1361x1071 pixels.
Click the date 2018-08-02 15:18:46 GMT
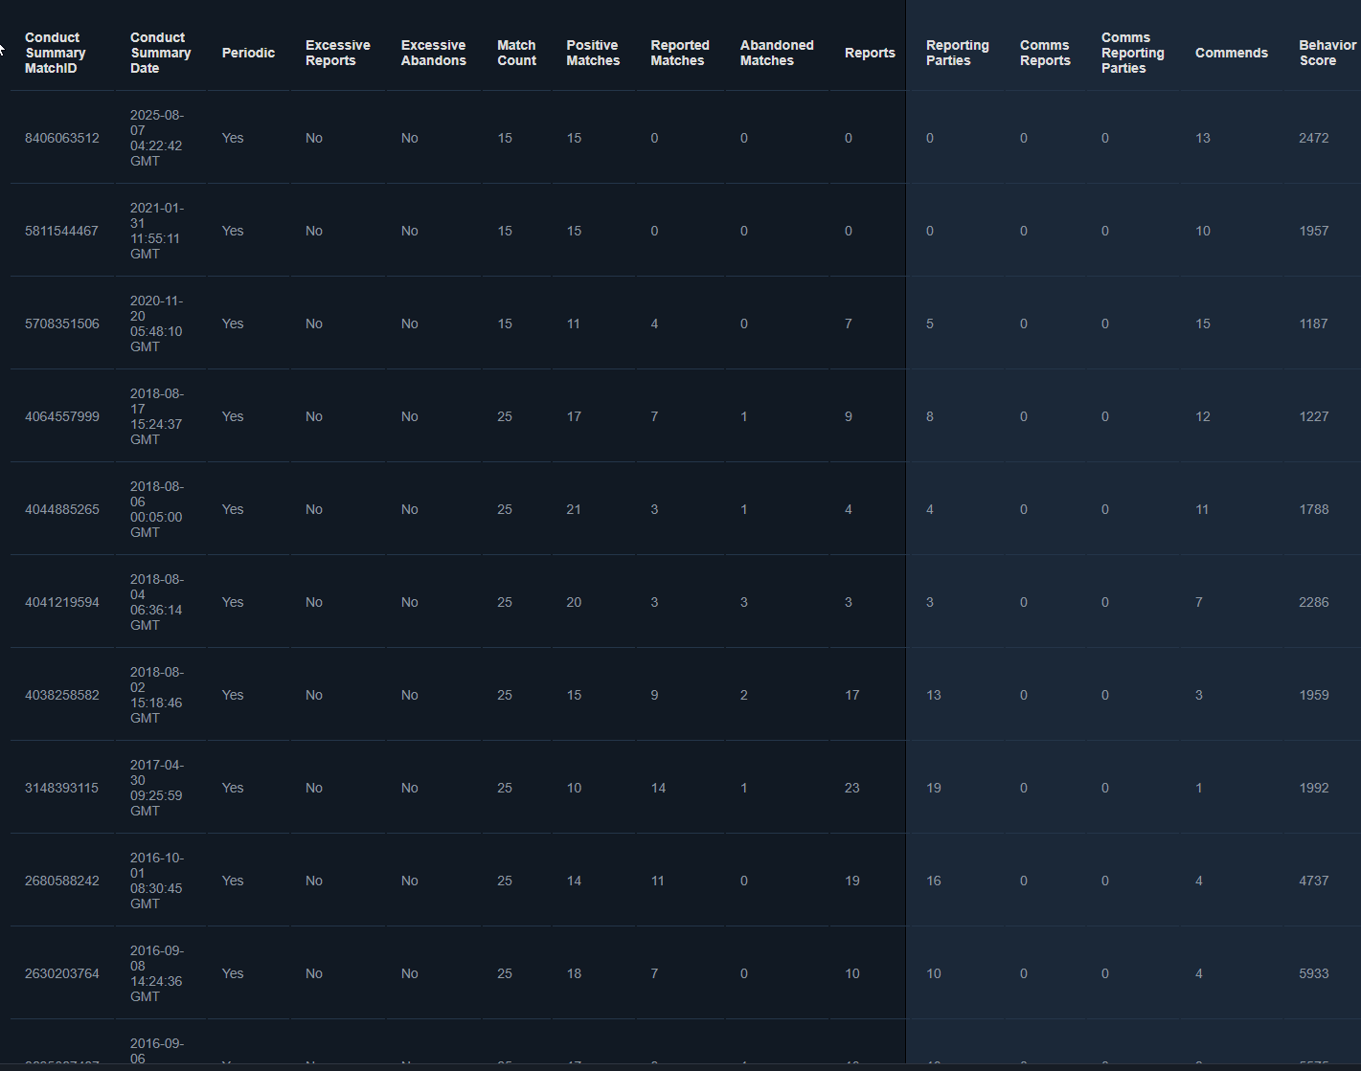tap(157, 695)
